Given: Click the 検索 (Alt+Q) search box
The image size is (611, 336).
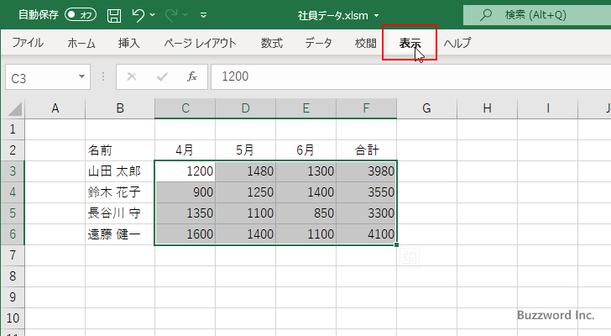Looking at the screenshot, I should pos(537,15).
